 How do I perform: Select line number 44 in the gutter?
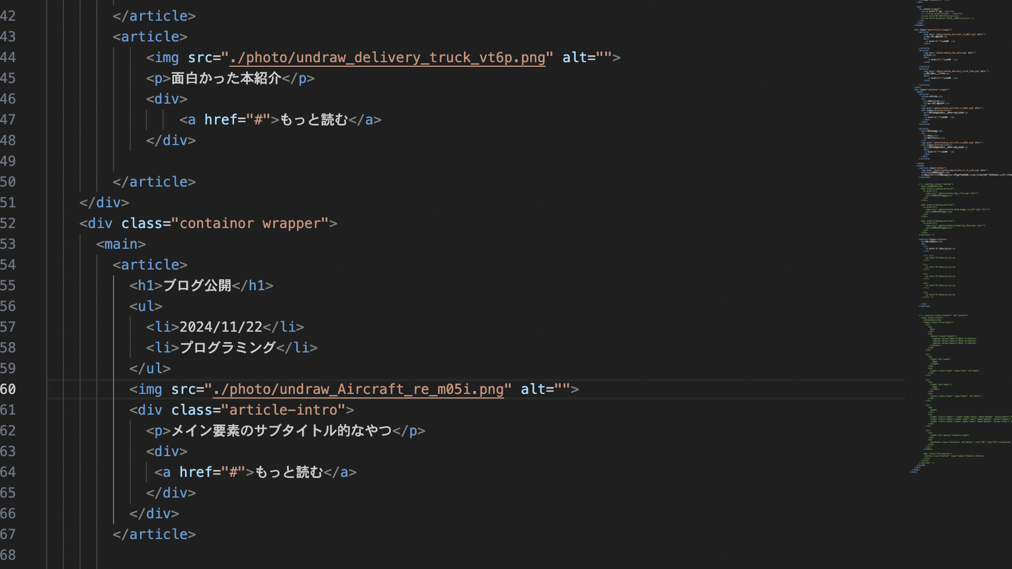click(8, 58)
